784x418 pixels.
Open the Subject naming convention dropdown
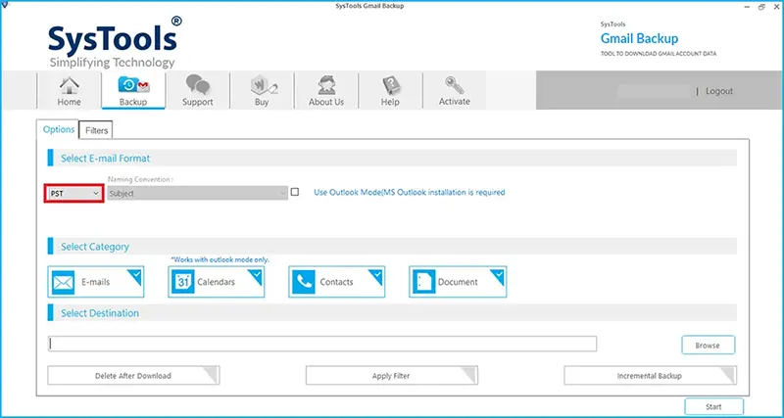(x=198, y=193)
